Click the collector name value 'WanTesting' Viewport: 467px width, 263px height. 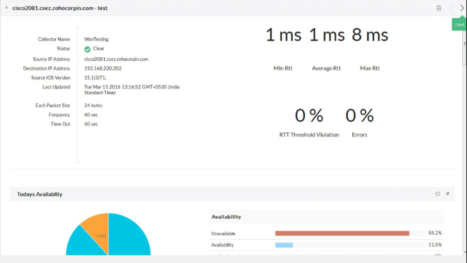click(x=96, y=39)
